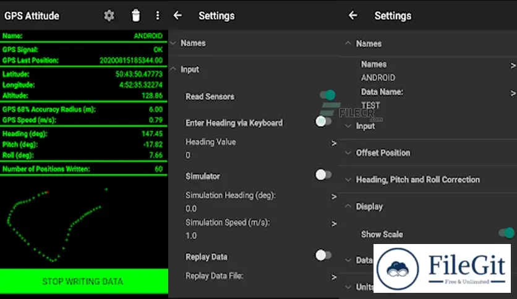Open Replay Data File arrow
Screen dimensions: 517x299
(x=334, y=277)
